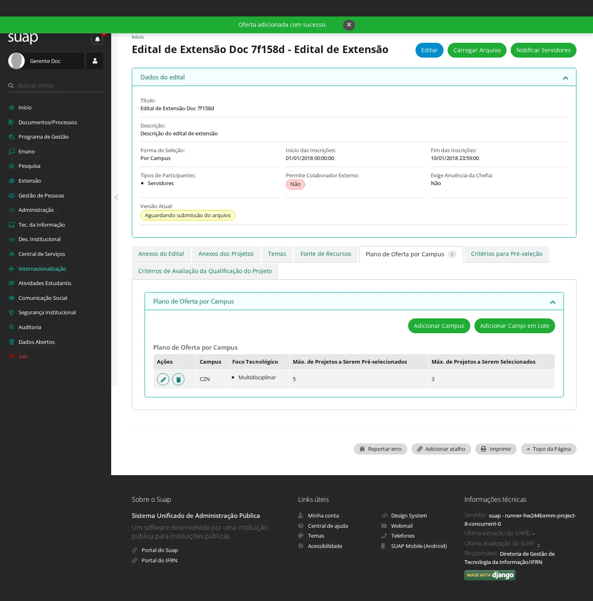Follow the Início breadcrumb link
593x601 pixels.
138,37
